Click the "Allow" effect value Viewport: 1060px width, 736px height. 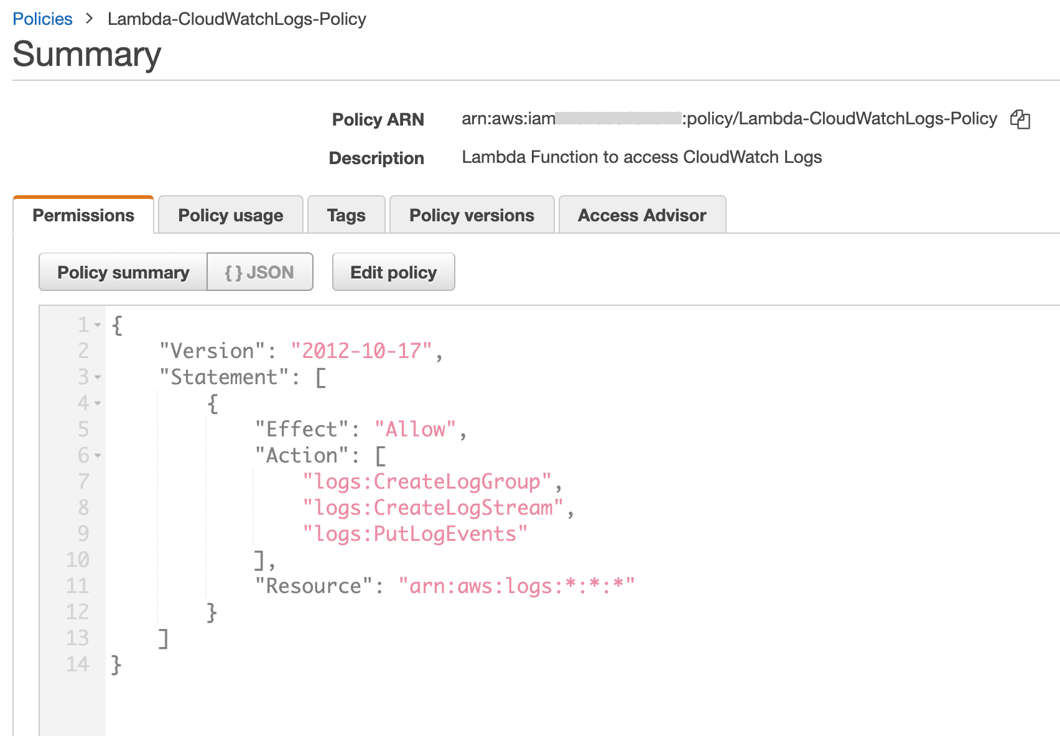tap(415, 430)
